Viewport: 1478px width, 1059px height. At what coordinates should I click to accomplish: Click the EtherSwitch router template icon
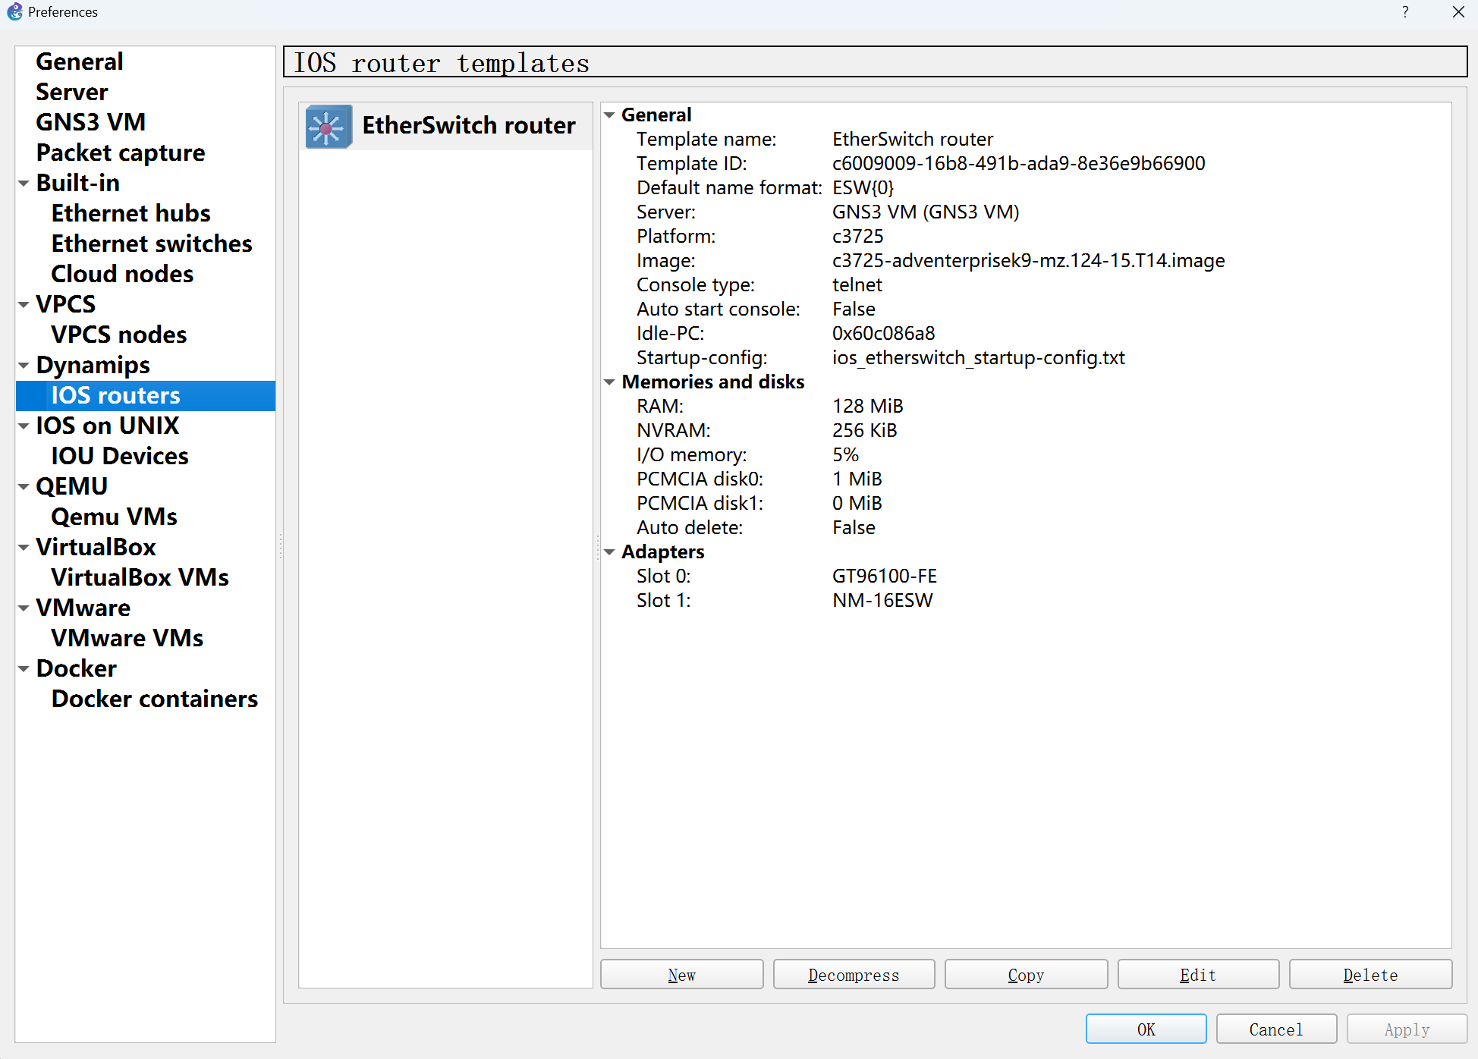329,126
